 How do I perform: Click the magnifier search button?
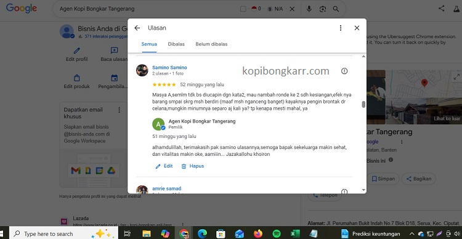336,9
